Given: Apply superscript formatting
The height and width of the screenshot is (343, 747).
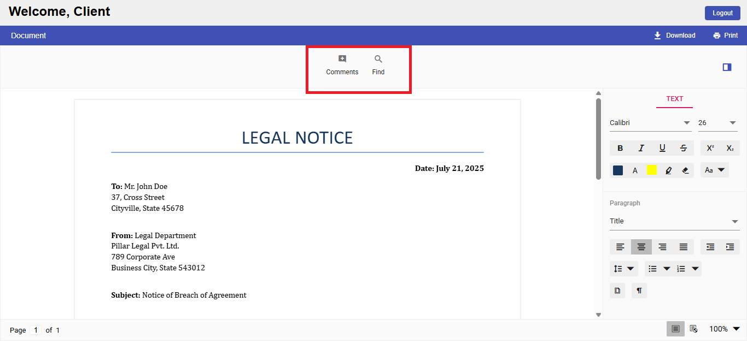Looking at the screenshot, I should [710, 147].
